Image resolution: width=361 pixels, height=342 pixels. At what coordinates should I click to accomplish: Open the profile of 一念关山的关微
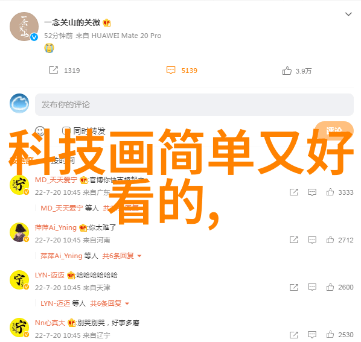[x=72, y=22]
